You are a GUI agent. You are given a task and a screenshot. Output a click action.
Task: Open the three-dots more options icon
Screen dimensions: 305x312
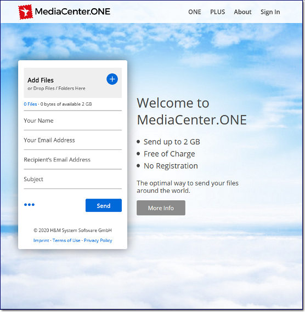(29, 205)
